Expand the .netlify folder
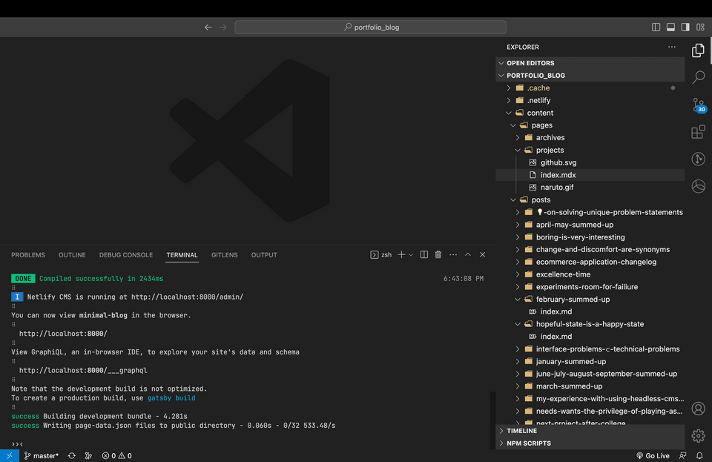The image size is (712, 462). [x=590, y=100]
